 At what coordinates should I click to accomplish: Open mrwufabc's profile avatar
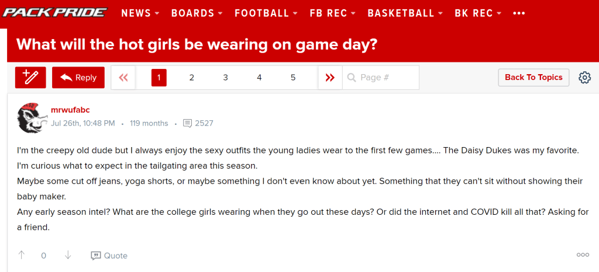[x=32, y=117]
